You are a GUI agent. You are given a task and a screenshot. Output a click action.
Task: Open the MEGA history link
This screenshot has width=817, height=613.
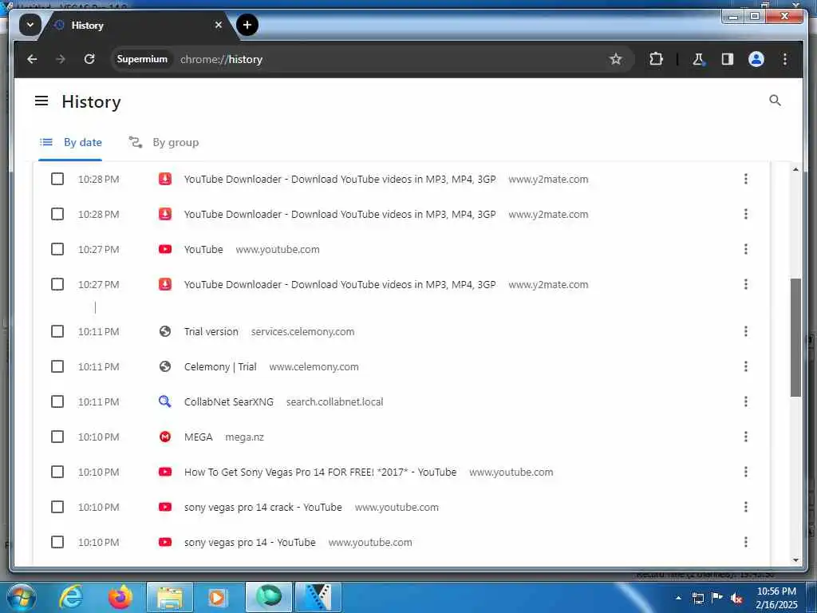[199, 437]
